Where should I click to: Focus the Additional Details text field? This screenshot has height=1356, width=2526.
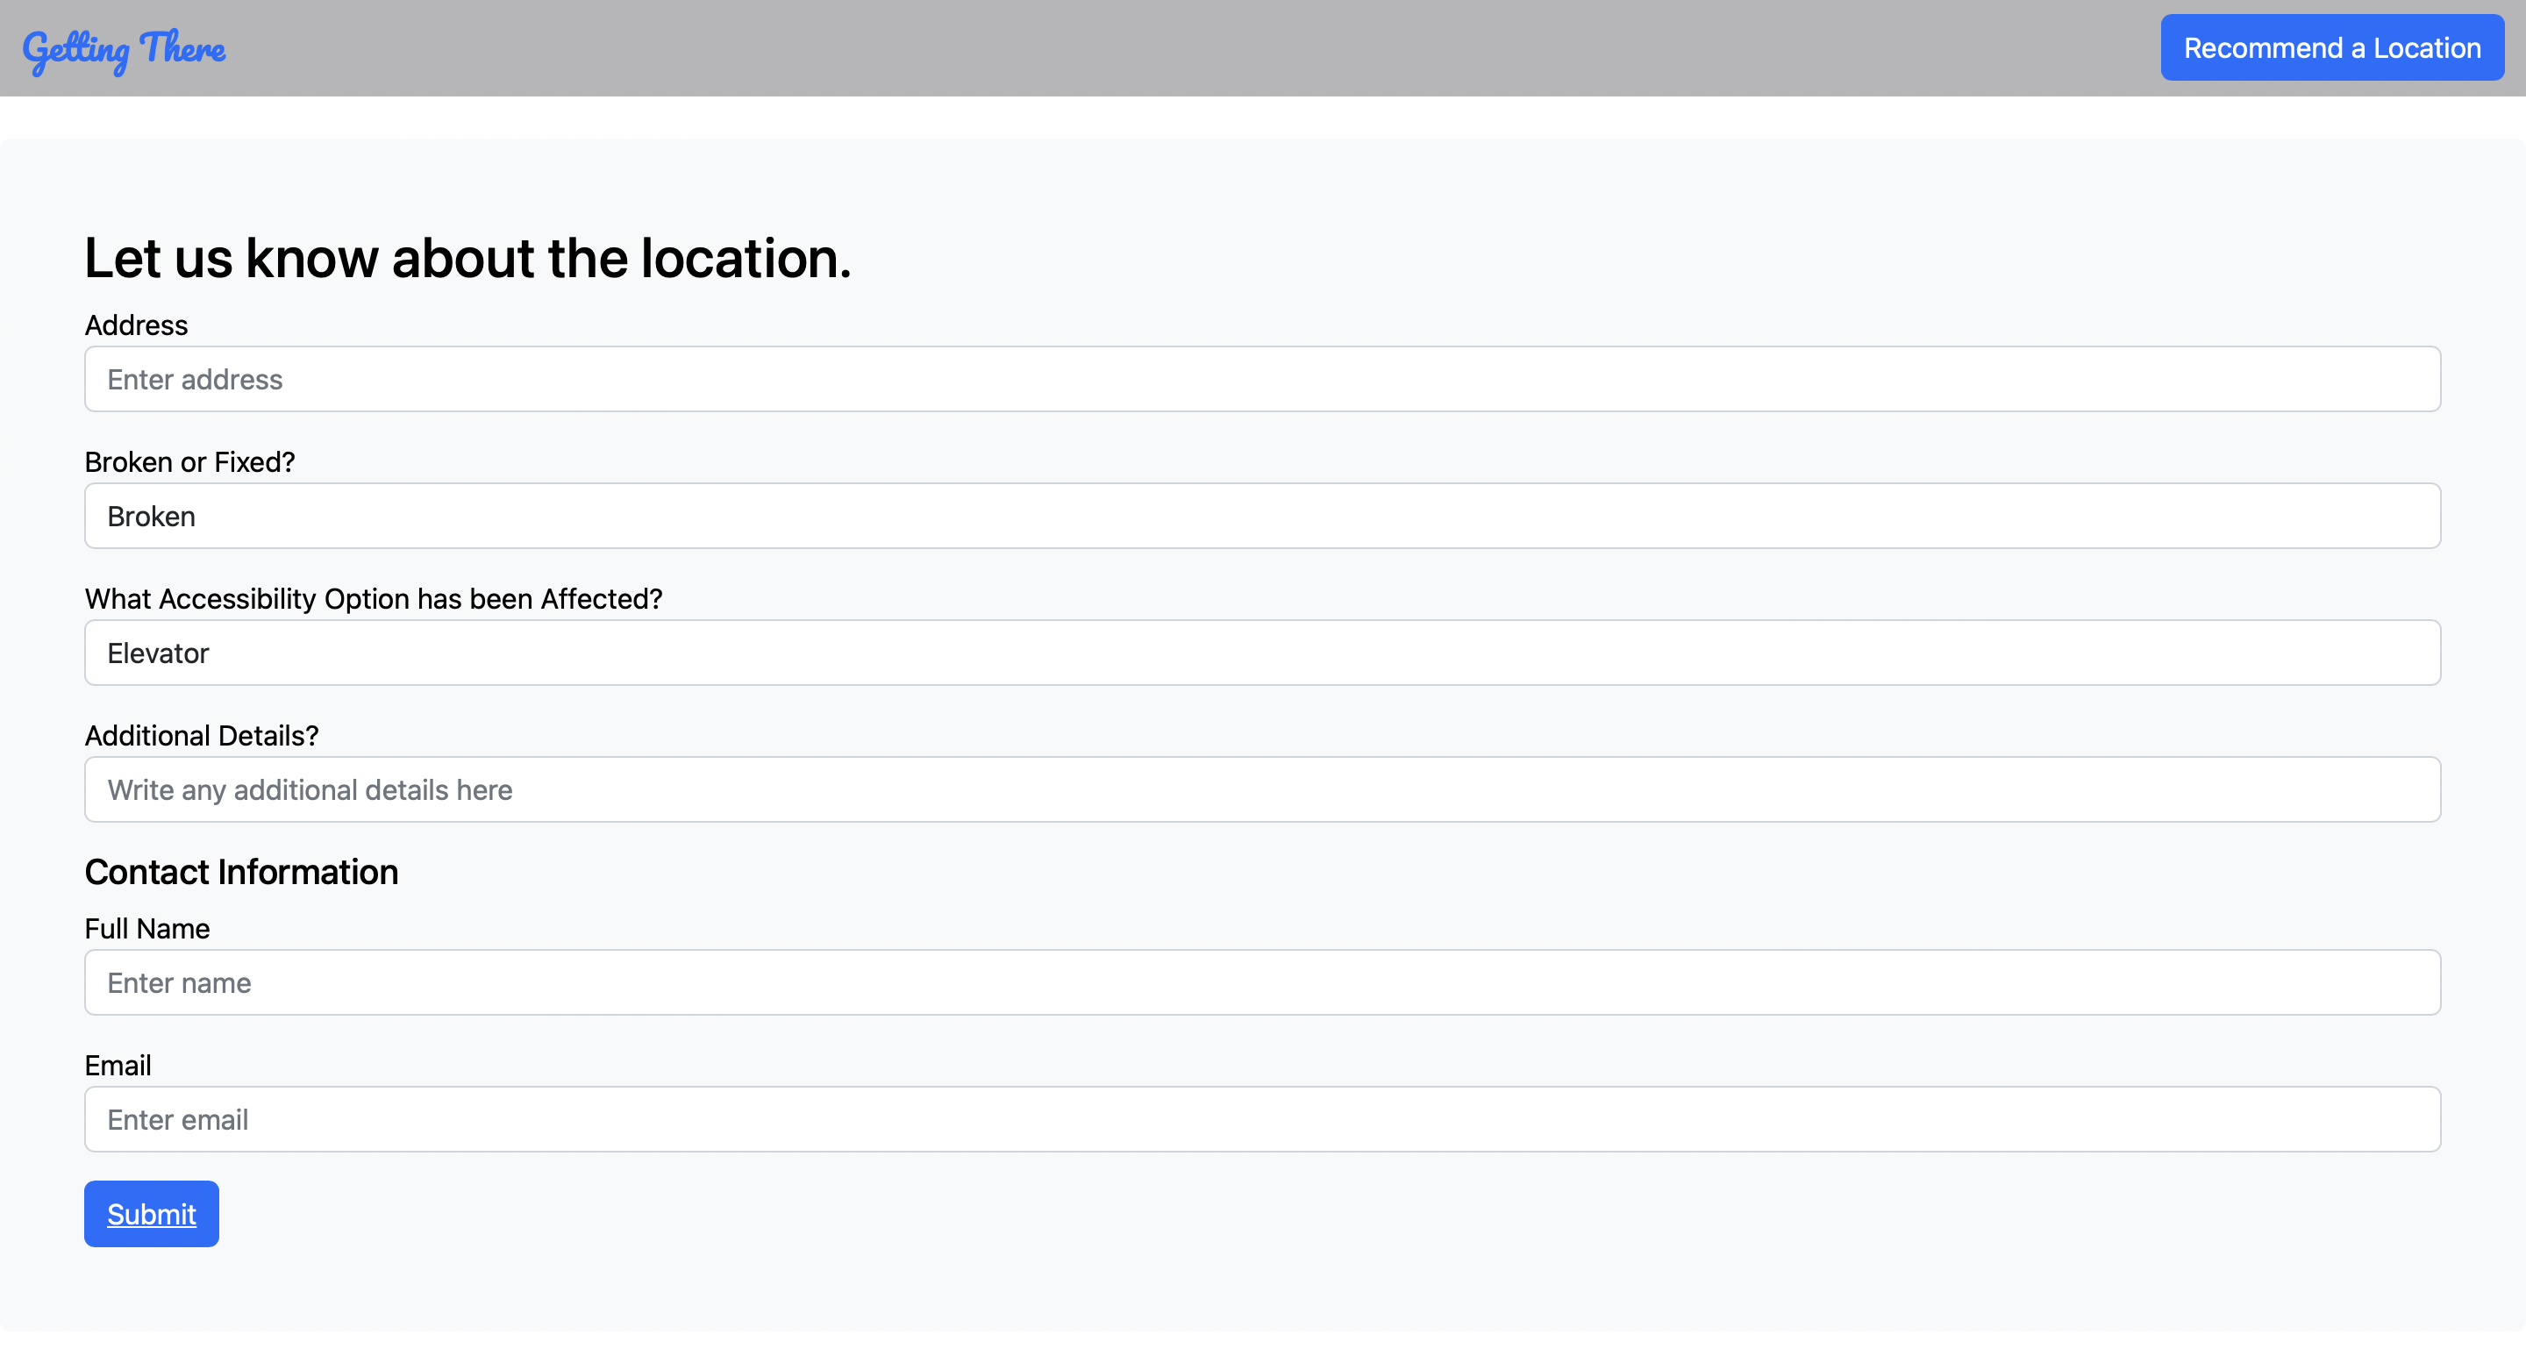pos(1262,789)
